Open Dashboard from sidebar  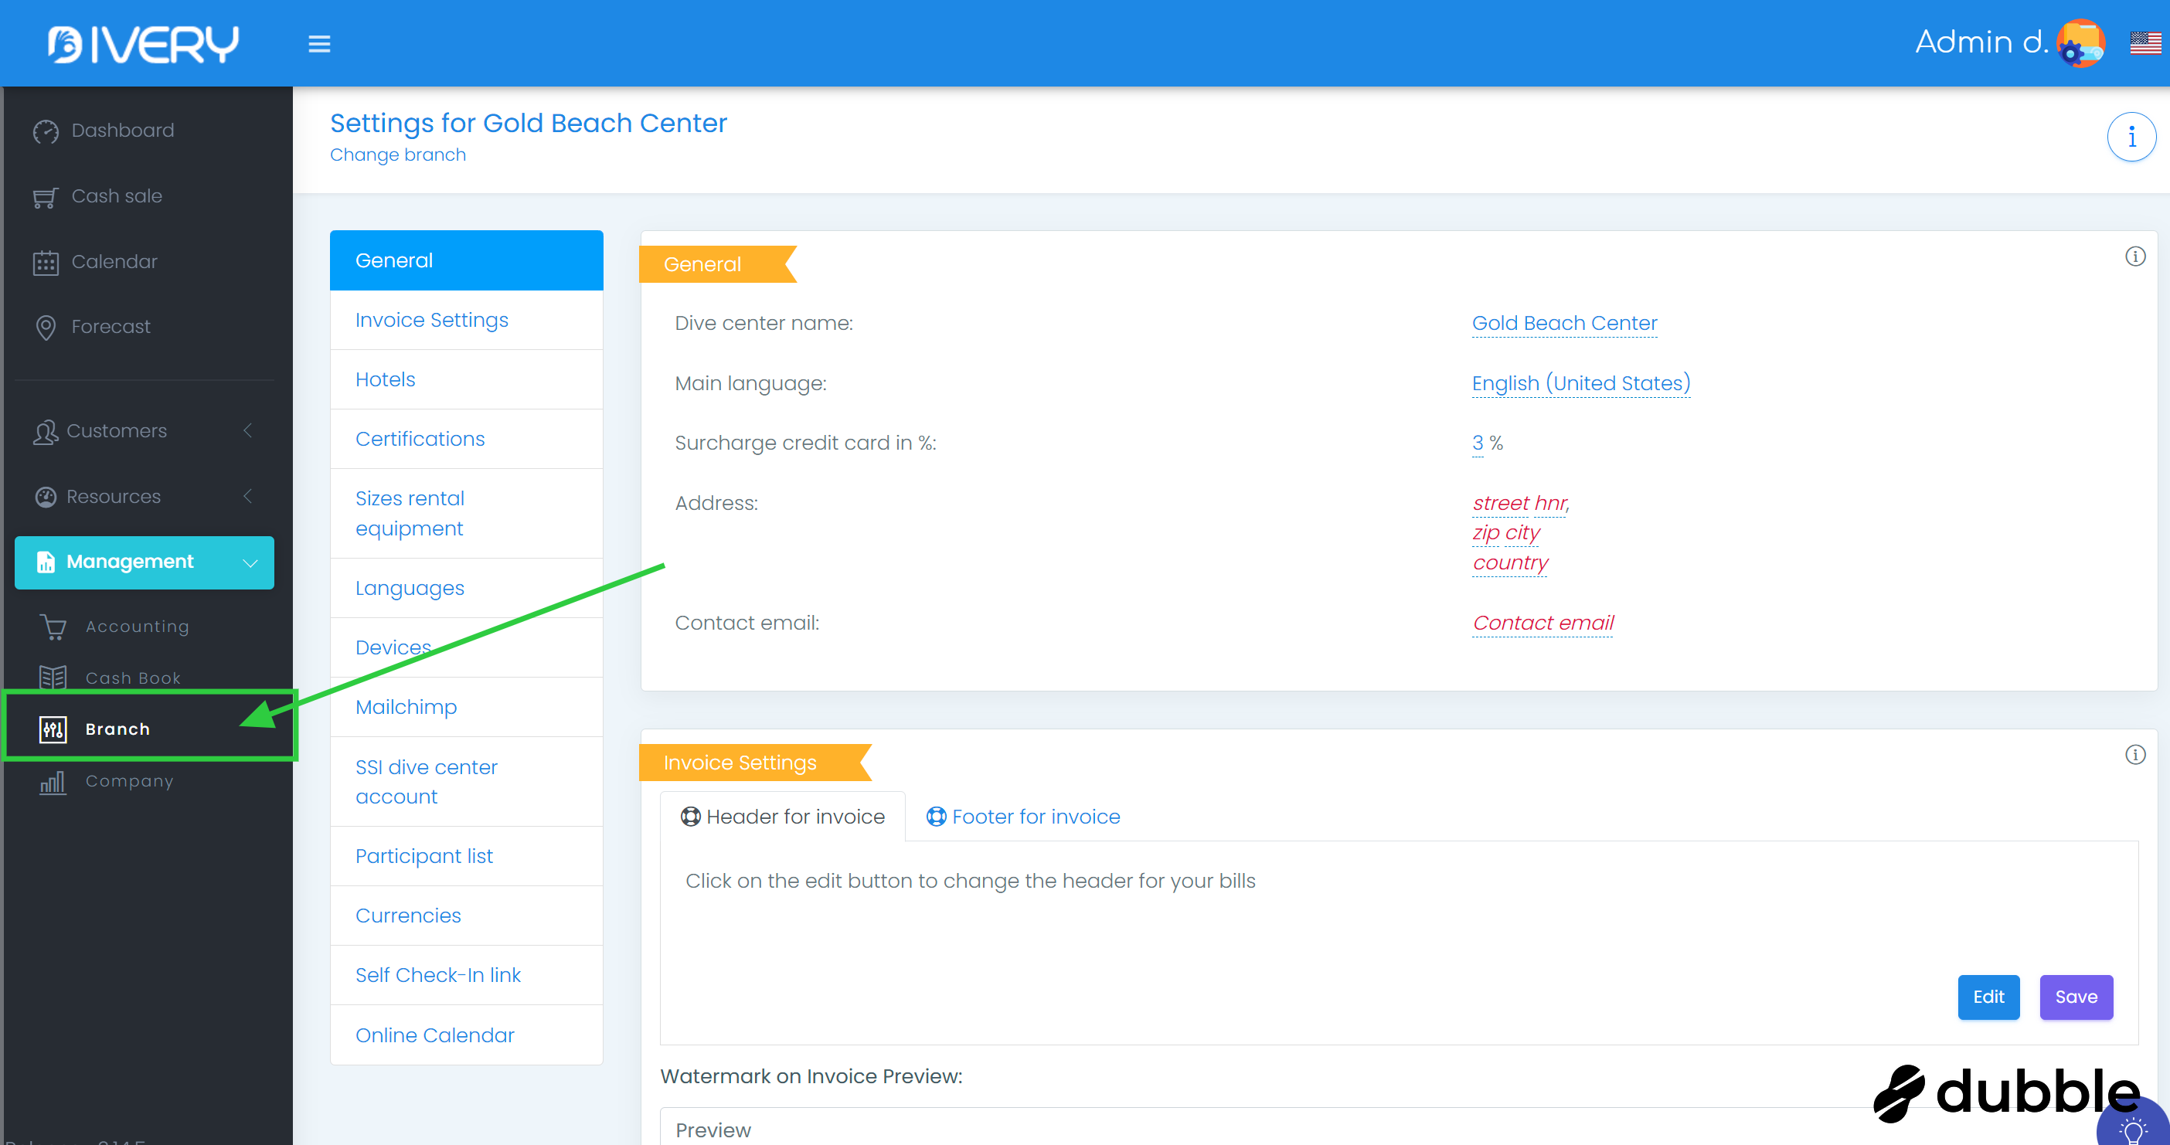pos(122,131)
